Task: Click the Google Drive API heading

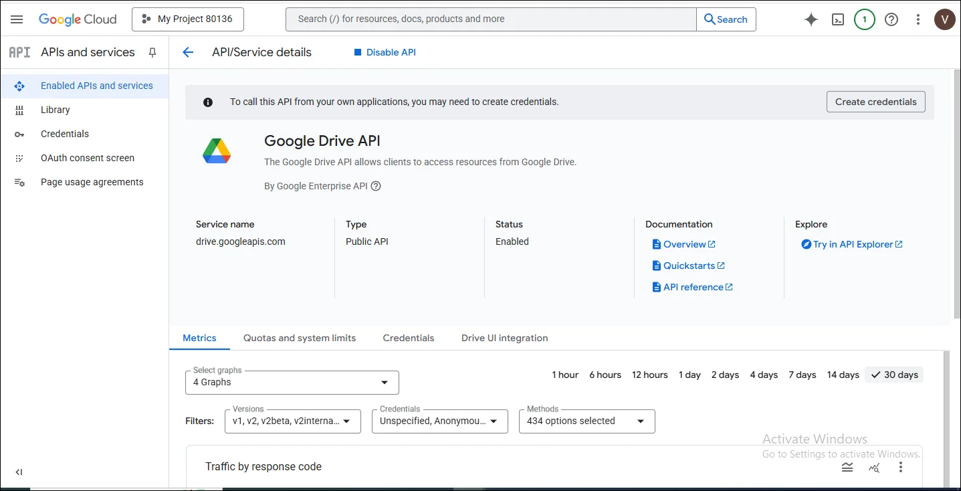Action: pyautogui.click(x=322, y=141)
